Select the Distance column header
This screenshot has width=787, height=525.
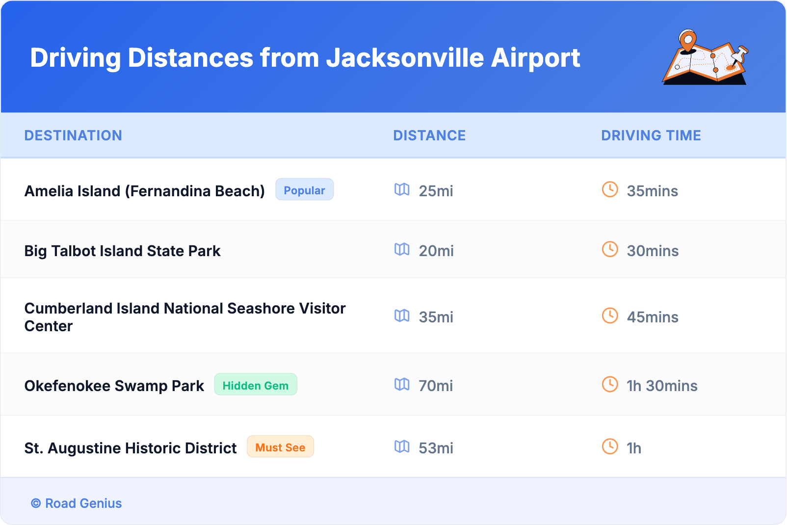429,135
